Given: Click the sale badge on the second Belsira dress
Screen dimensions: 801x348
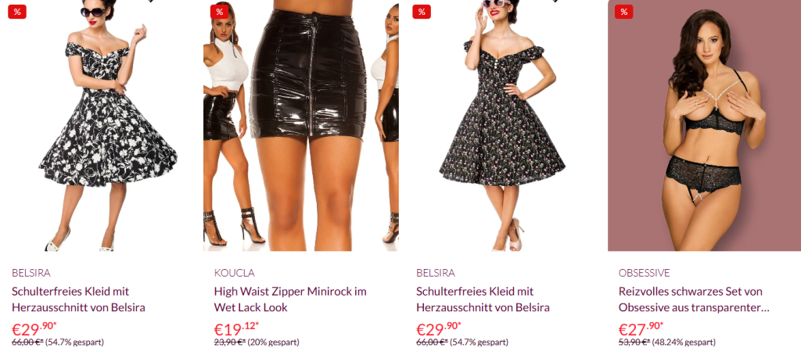Looking at the screenshot, I should (422, 12).
